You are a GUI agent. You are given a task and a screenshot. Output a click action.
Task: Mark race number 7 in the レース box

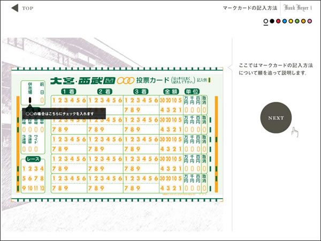(x=36, y=178)
